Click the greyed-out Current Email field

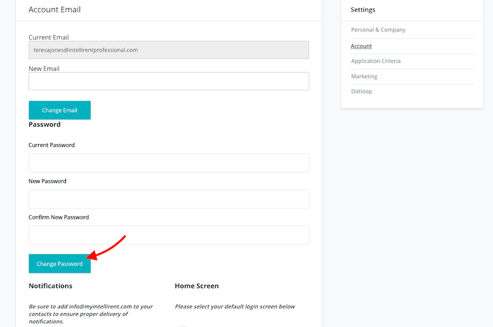click(168, 50)
